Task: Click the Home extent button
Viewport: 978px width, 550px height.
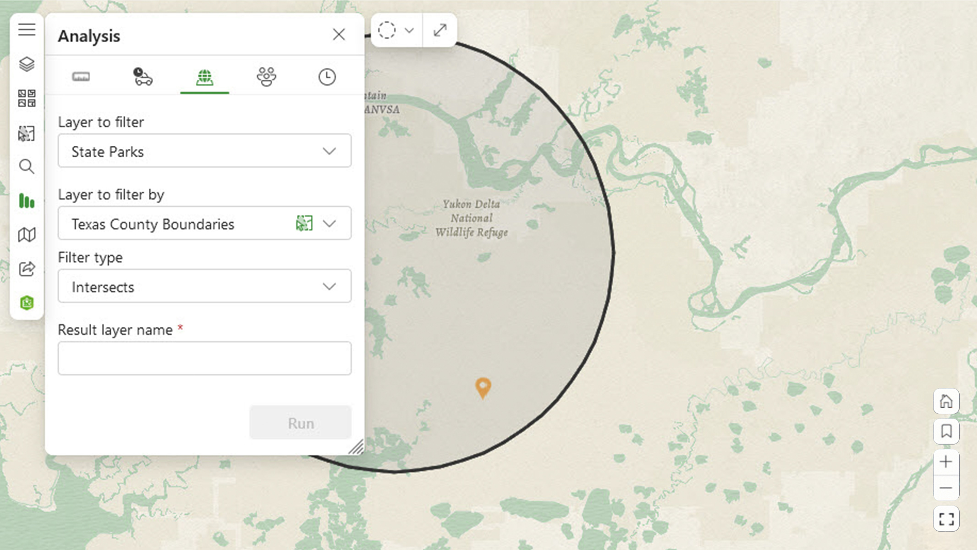Action: pyautogui.click(x=946, y=401)
